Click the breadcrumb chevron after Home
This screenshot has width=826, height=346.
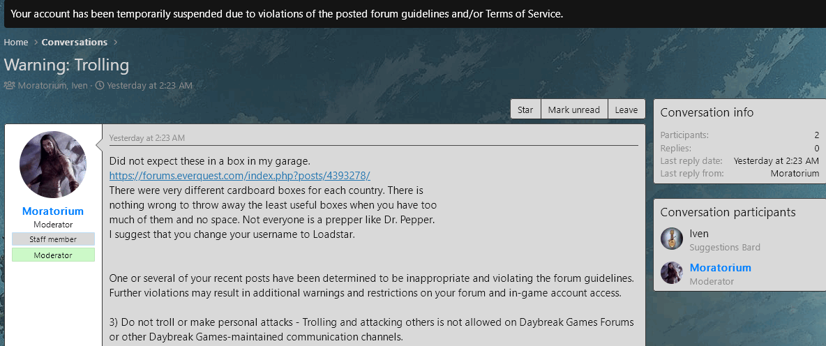click(35, 43)
